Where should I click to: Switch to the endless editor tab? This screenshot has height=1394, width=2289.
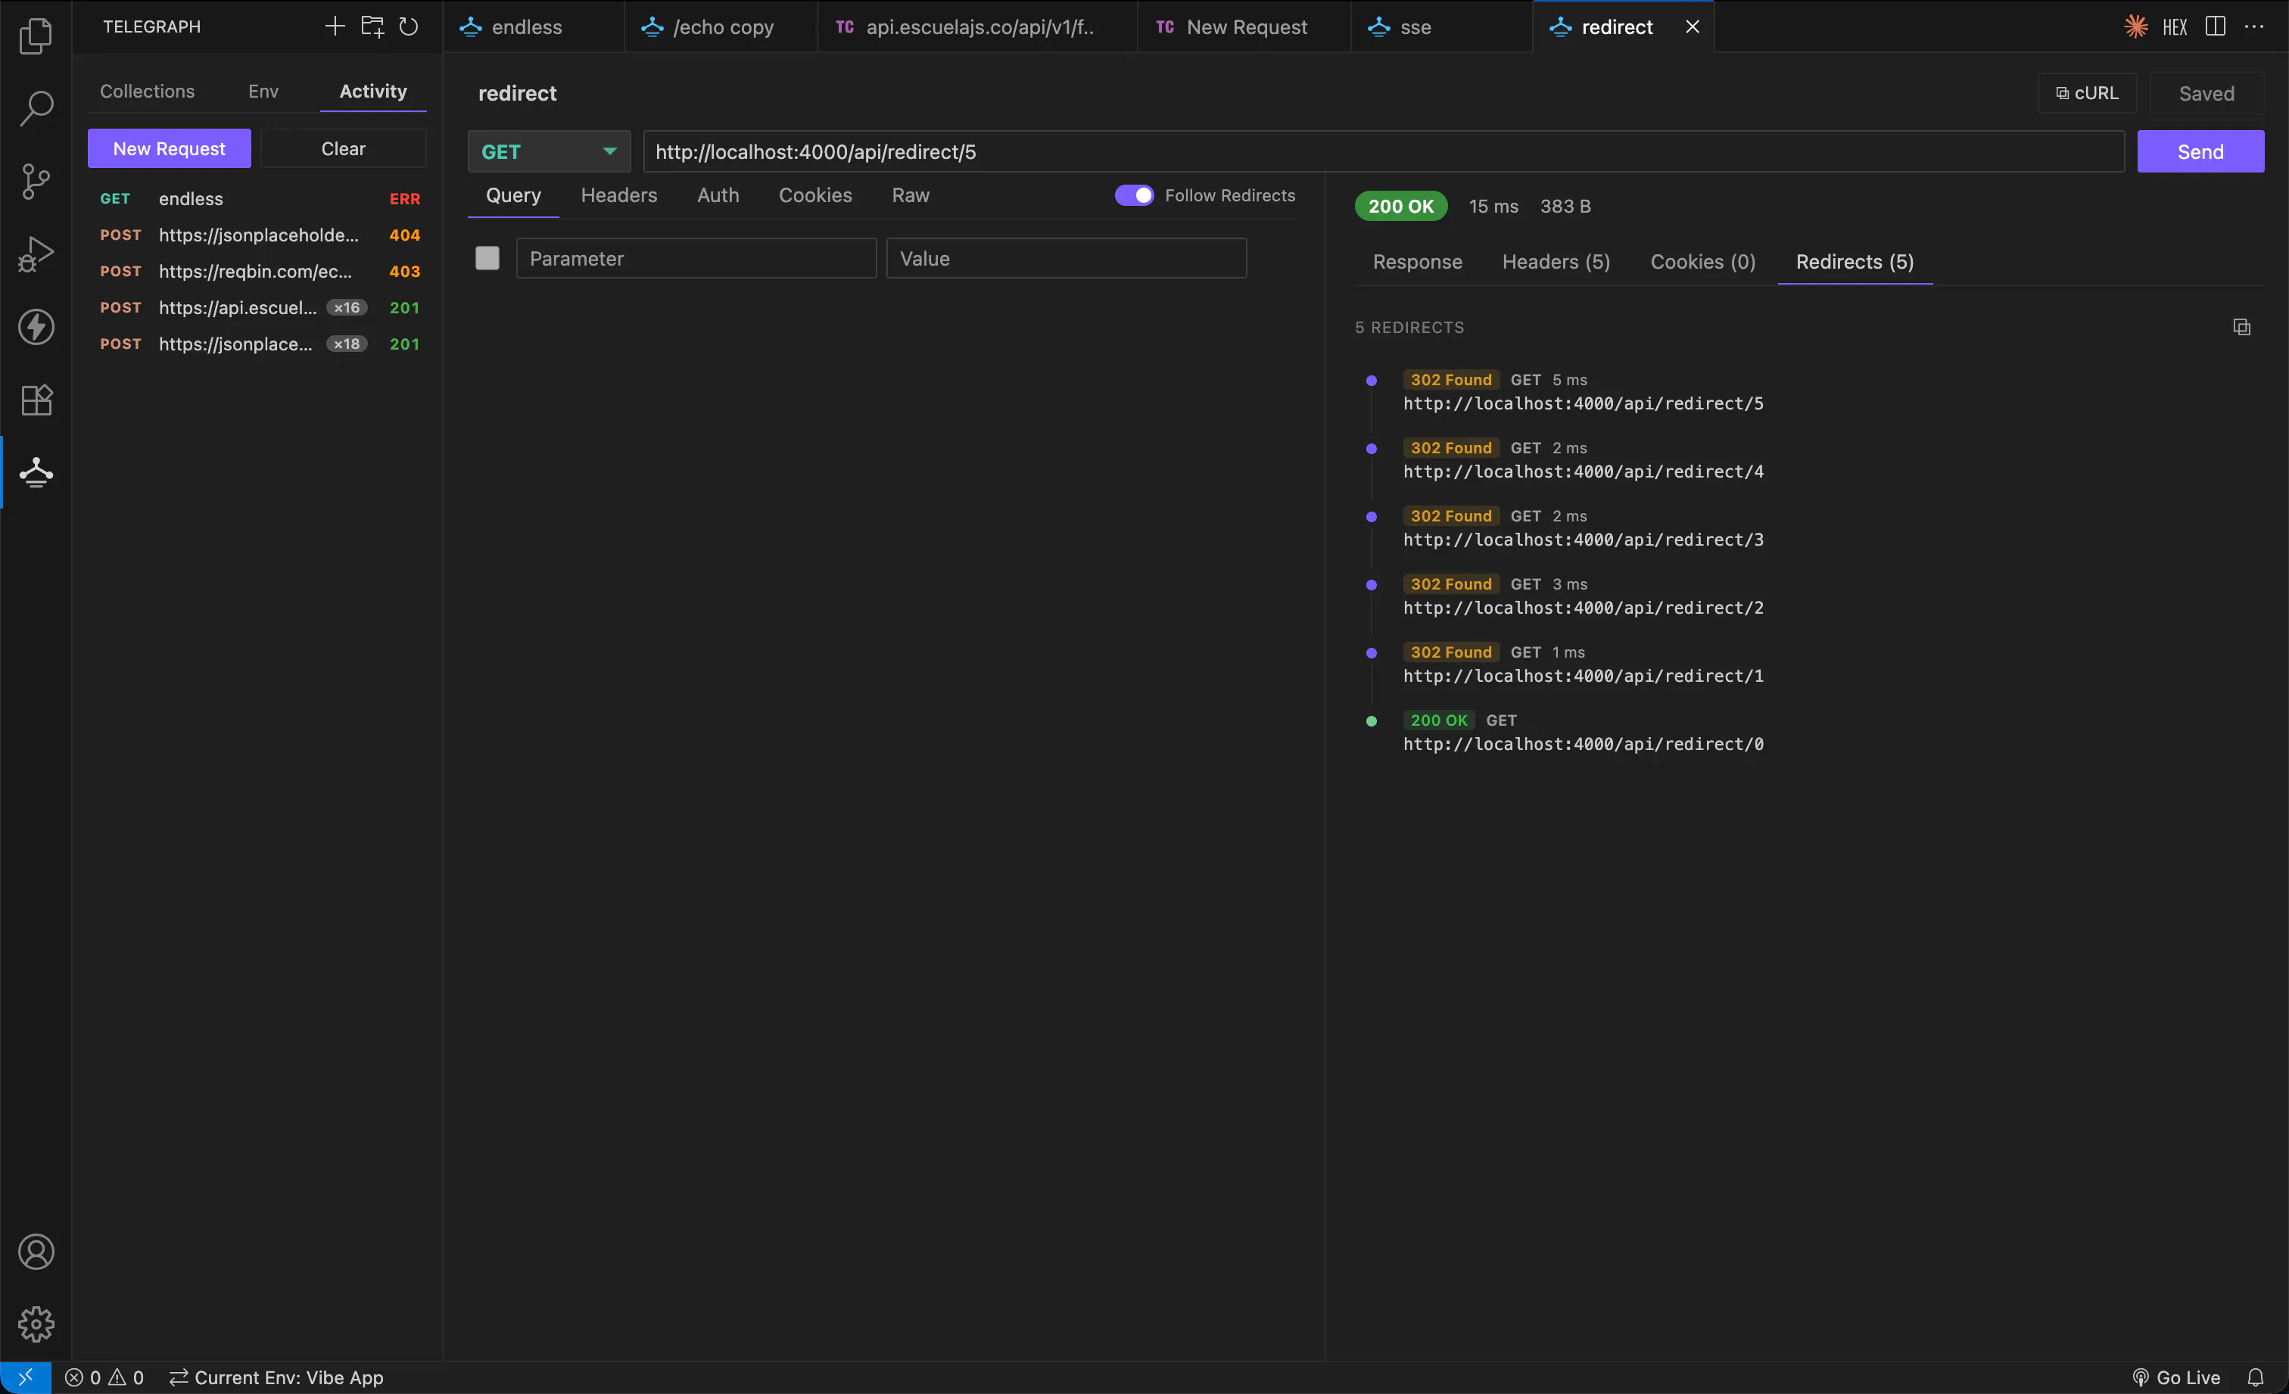[533, 27]
